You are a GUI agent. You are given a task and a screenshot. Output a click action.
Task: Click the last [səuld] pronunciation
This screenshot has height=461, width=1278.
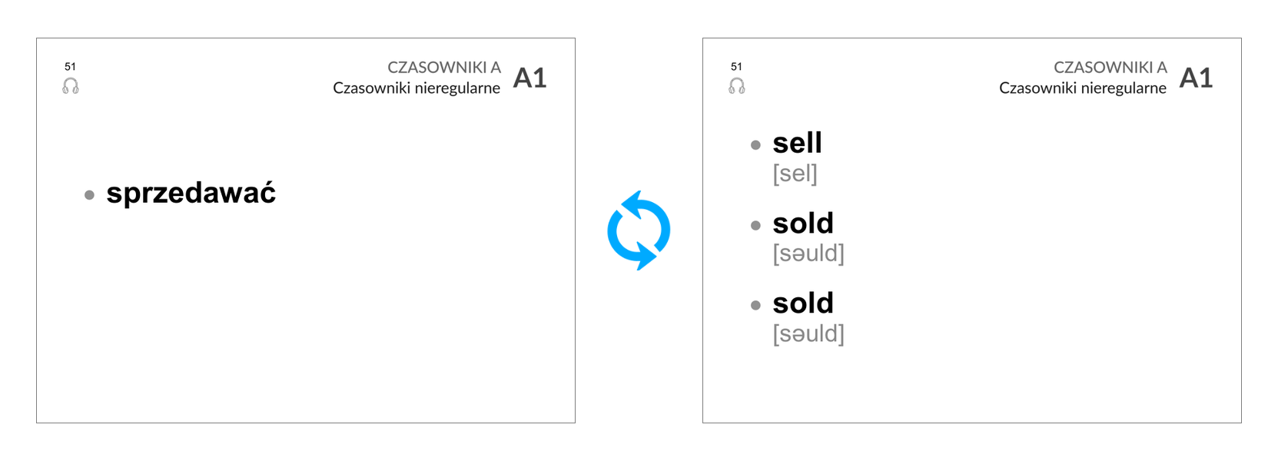(x=808, y=333)
